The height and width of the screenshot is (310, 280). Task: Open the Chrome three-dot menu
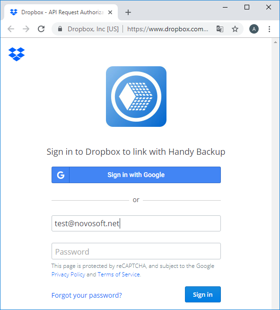click(x=269, y=29)
